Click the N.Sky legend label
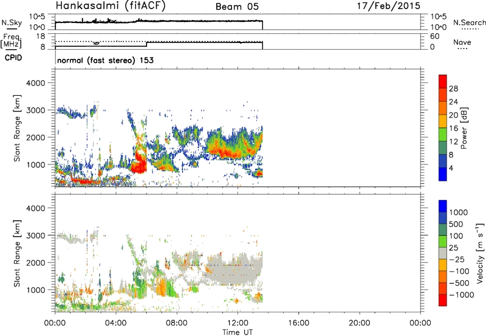This screenshot has width=486, height=336. [12, 22]
